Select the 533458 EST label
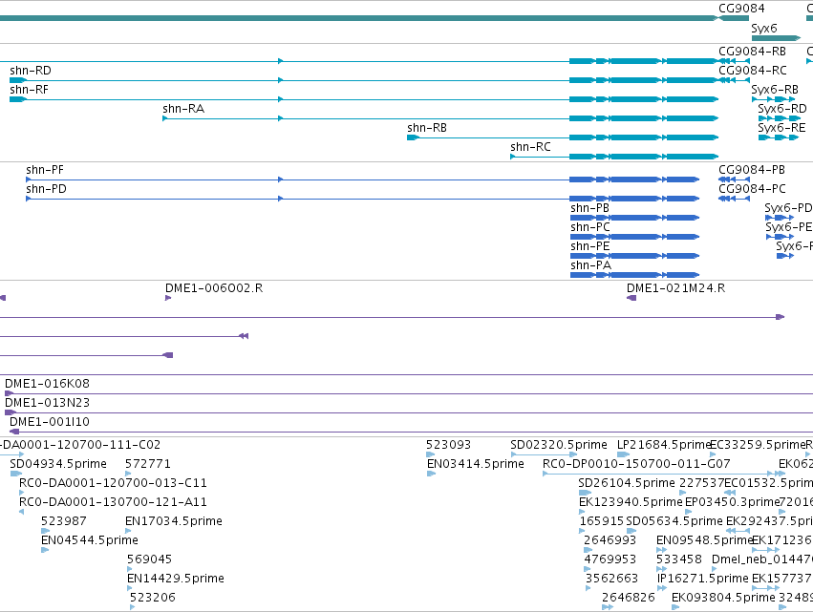Screen dimensions: 813x612 pyautogui.click(x=679, y=559)
